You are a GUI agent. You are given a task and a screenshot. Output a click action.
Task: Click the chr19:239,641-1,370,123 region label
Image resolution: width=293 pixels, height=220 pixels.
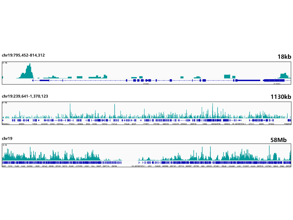point(25,96)
